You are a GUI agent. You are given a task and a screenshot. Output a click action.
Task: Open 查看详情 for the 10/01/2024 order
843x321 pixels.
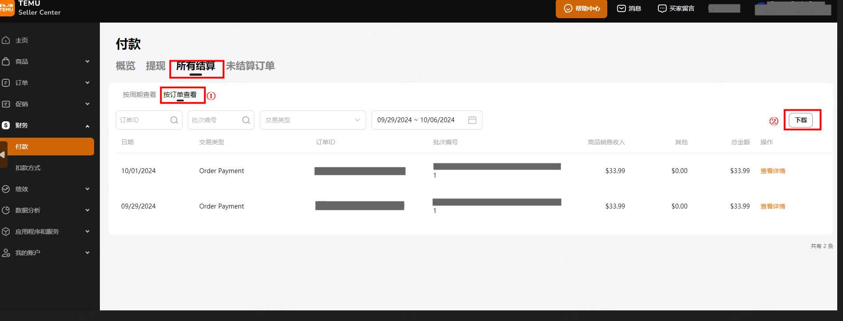pyautogui.click(x=773, y=171)
